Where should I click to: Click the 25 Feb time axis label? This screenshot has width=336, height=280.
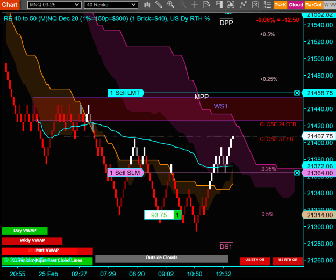pos(48,274)
